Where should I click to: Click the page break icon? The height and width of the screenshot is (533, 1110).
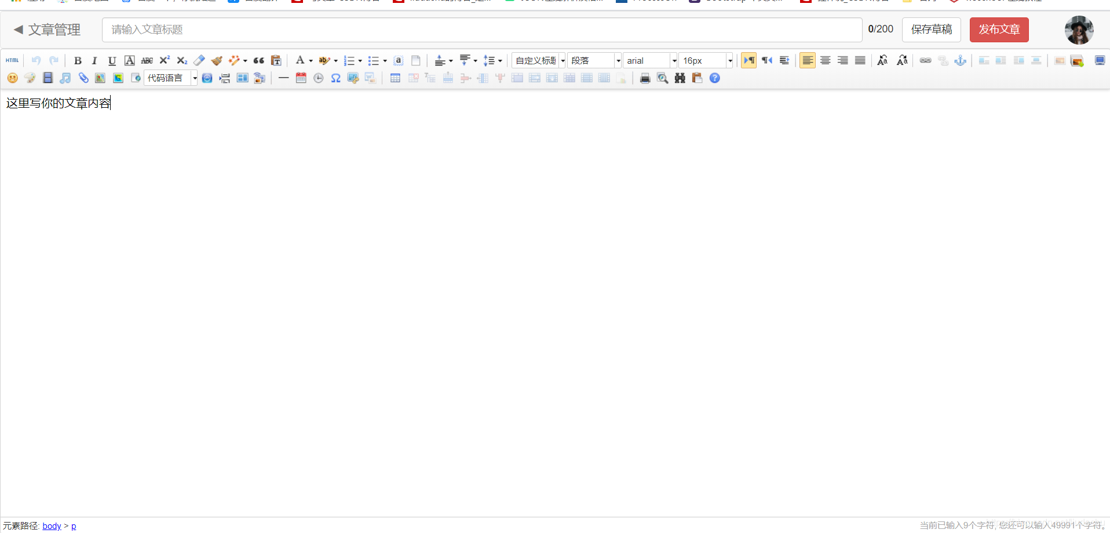tap(225, 78)
